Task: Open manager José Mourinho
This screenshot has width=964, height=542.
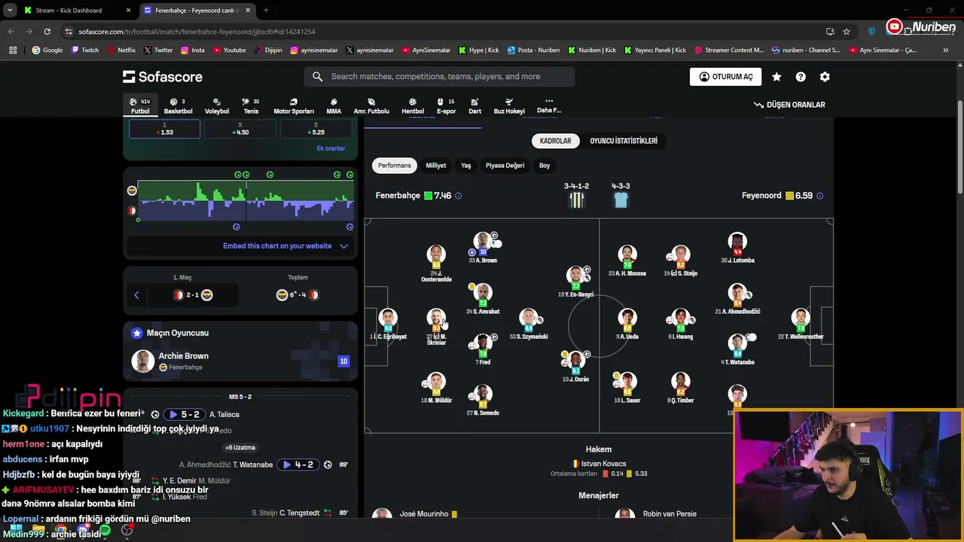Action: (x=416, y=514)
